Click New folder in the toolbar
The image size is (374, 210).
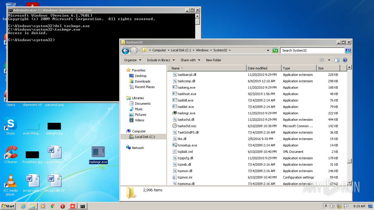pos(214,60)
